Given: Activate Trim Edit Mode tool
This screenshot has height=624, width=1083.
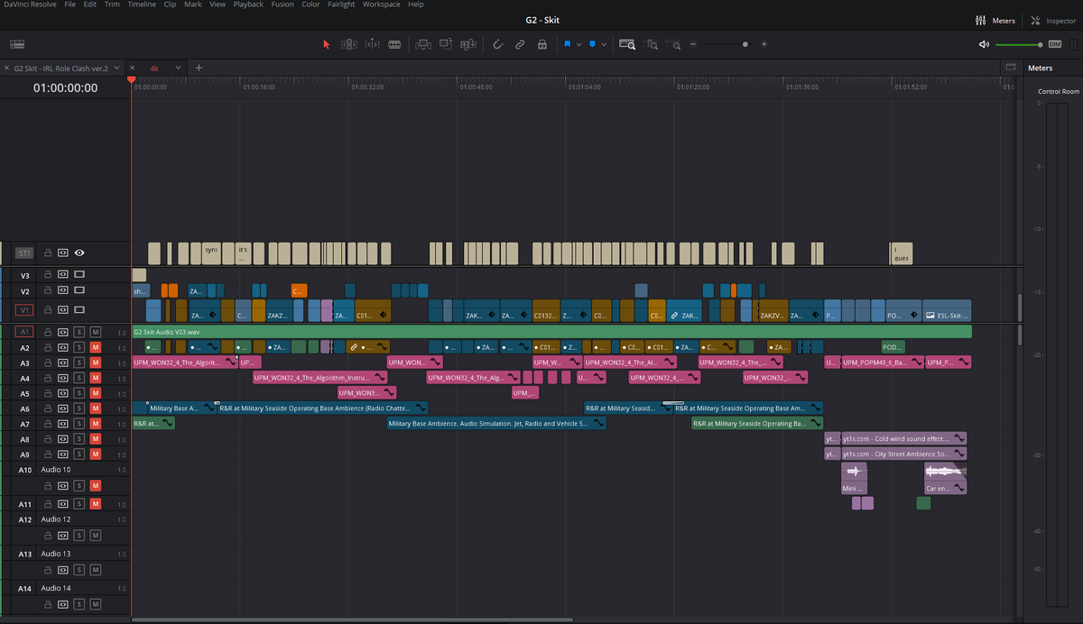Looking at the screenshot, I should (x=349, y=43).
